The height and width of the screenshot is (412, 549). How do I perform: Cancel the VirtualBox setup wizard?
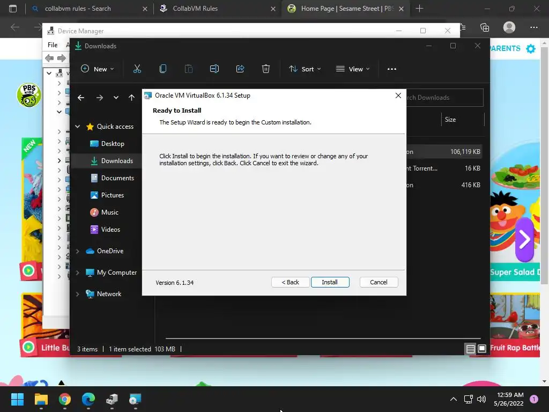pyautogui.click(x=379, y=282)
